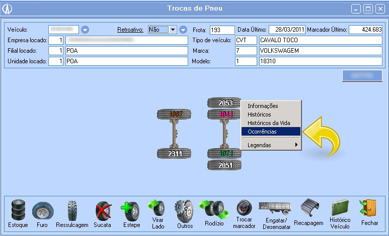Click the Sucata scrap tire icon
Screen dimensions: 389x236
[x=102, y=211]
